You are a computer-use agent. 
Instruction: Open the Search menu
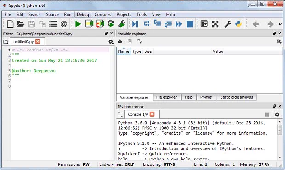click(34, 15)
